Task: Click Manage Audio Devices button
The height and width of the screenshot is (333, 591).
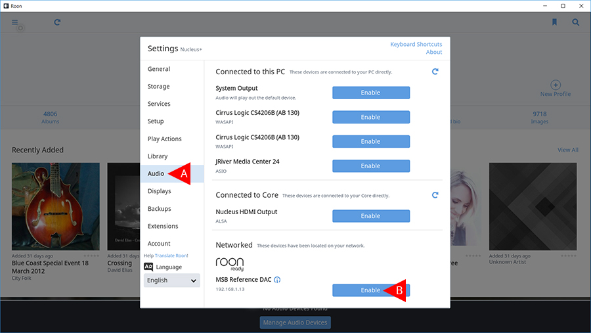Action: coord(295,322)
